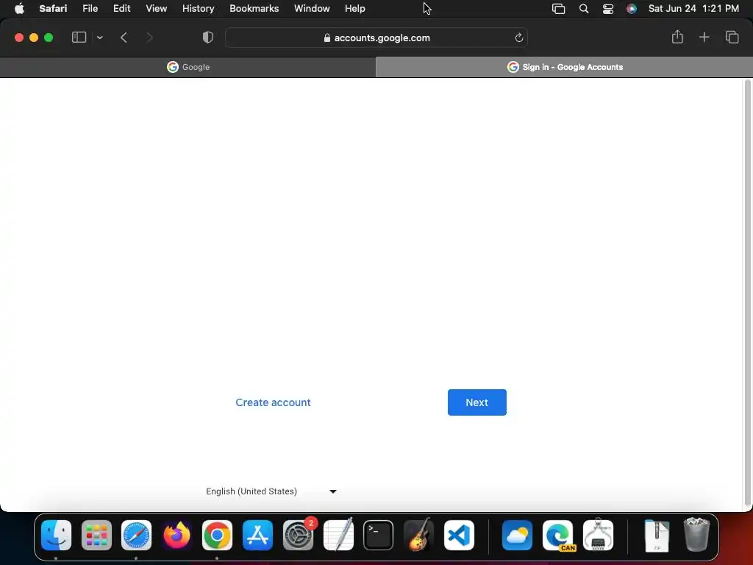The height and width of the screenshot is (565, 753).
Task: Open GarageBand from the Dock
Action: click(418, 535)
